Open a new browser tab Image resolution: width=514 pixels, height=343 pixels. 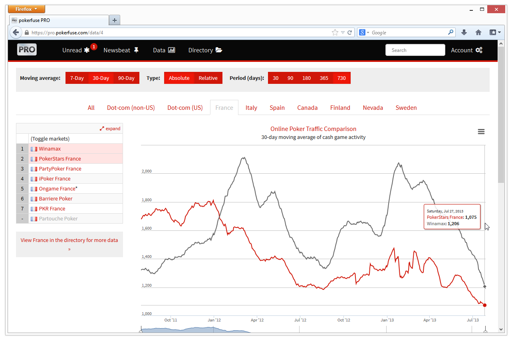[x=115, y=20]
